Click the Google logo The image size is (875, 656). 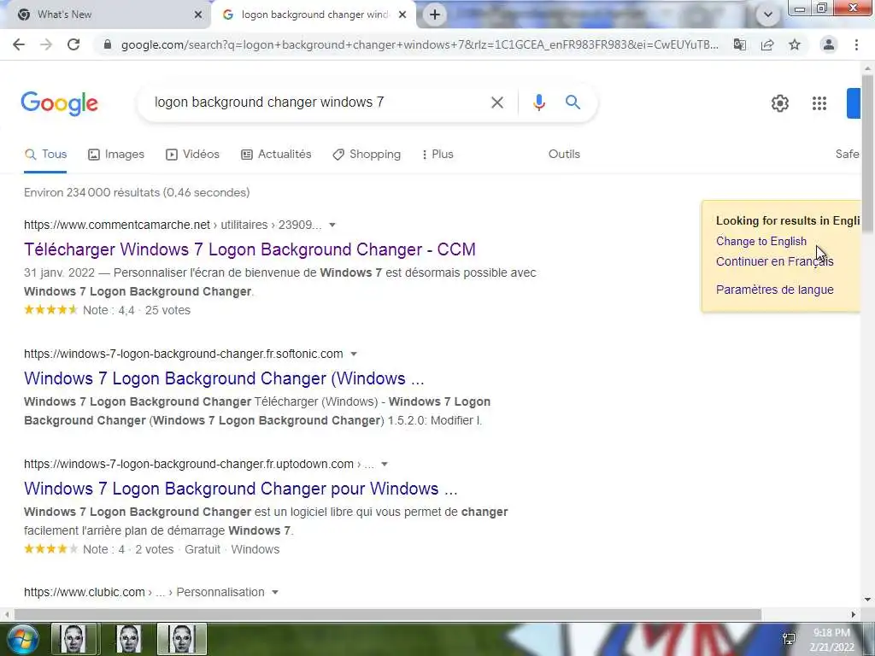(x=60, y=103)
